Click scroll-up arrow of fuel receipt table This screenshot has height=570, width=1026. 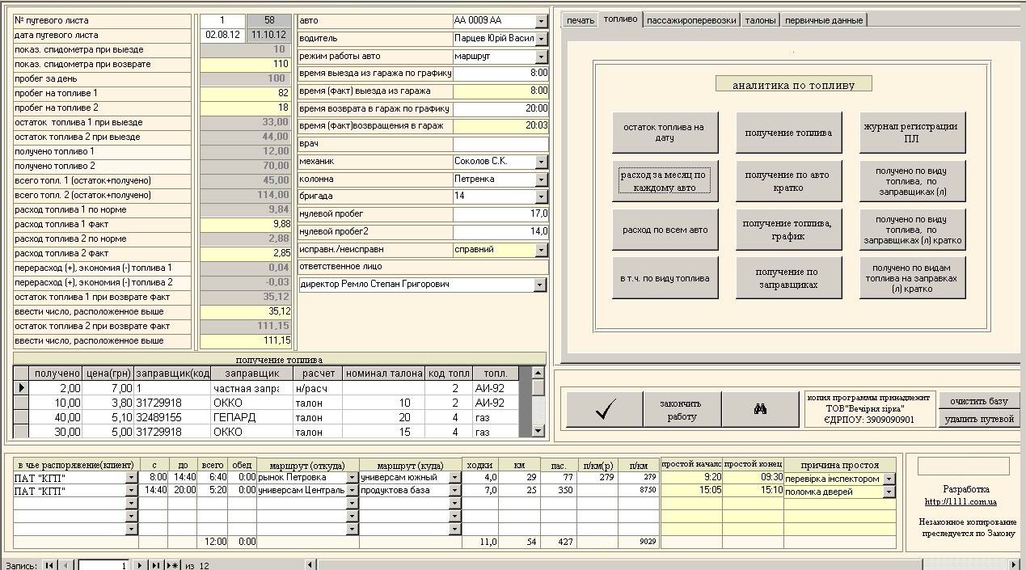coord(538,374)
